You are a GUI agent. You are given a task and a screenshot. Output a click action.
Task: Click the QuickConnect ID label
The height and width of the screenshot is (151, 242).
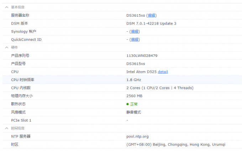26,39
